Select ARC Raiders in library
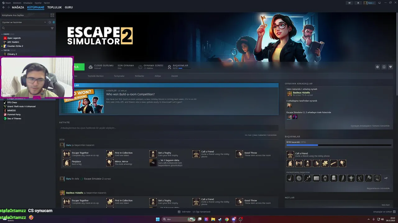 pos(13,42)
